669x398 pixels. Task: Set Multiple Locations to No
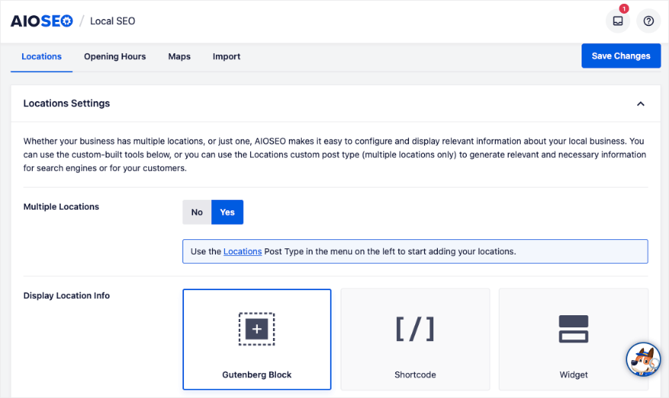[x=197, y=212]
